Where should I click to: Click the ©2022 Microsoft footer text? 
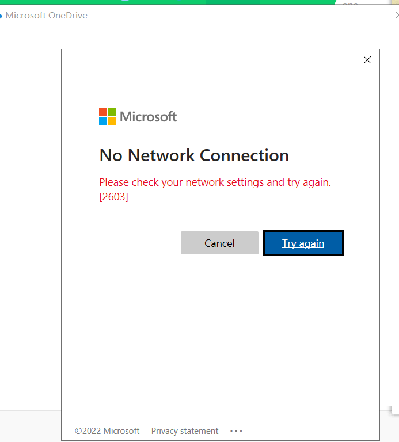[x=107, y=430]
